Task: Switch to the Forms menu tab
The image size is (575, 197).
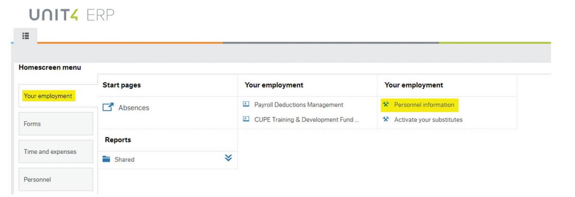Action: 55,124
